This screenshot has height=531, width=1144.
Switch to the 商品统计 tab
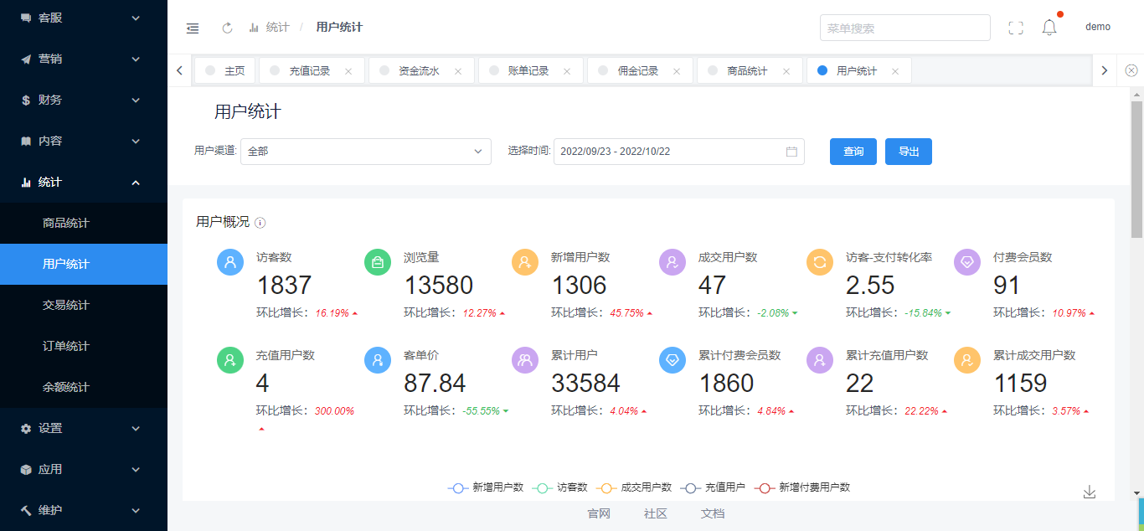coord(746,71)
